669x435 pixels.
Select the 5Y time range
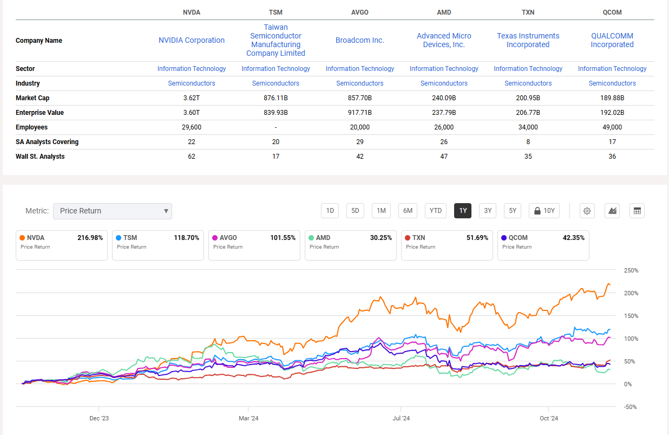(513, 211)
